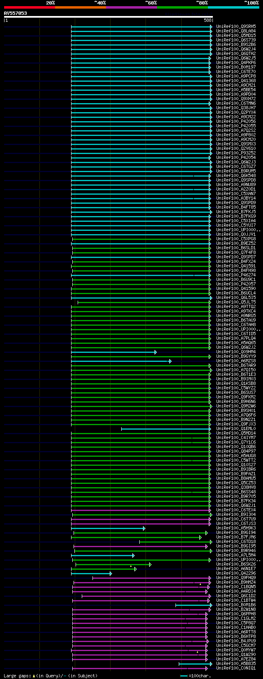The width and height of the screenshot is (263, 679).
Task: Click hit label UniRef100_A5BE54
Action: [x=236, y=90]
